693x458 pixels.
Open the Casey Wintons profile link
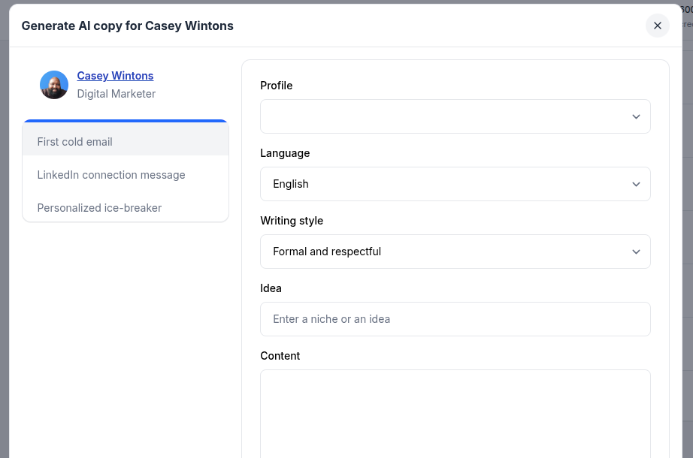click(x=115, y=76)
